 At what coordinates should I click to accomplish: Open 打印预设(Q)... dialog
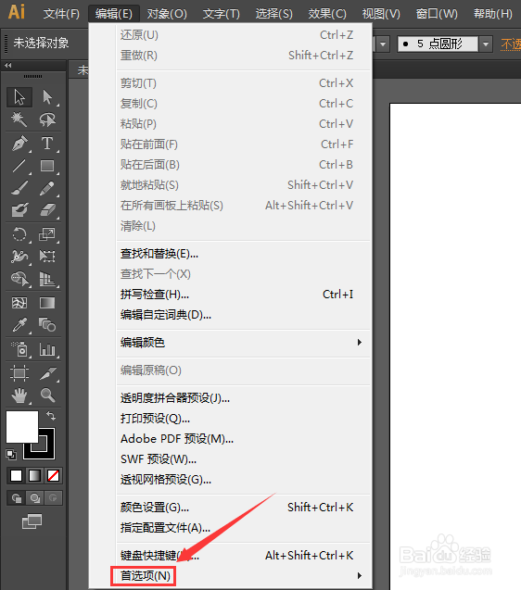click(x=244, y=419)
